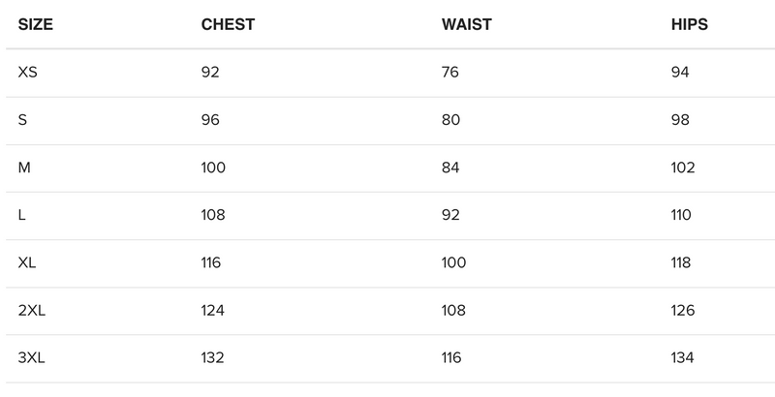This screenshot has width=775, height=397.
Task: Click chest value 92 for XS
Action: 210,73
